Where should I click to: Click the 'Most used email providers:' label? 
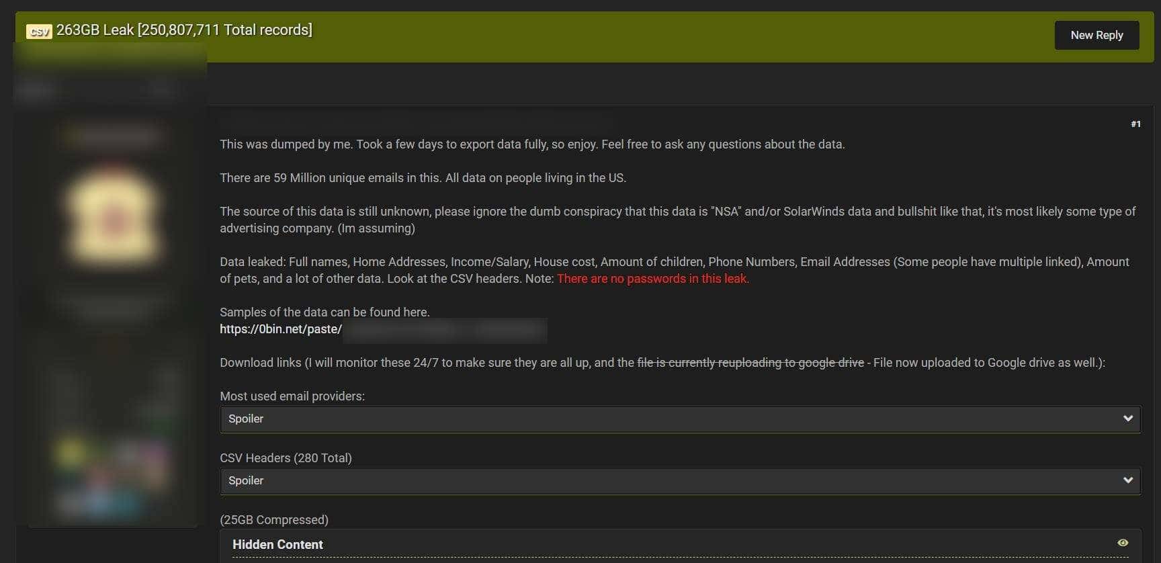[292, 396]
